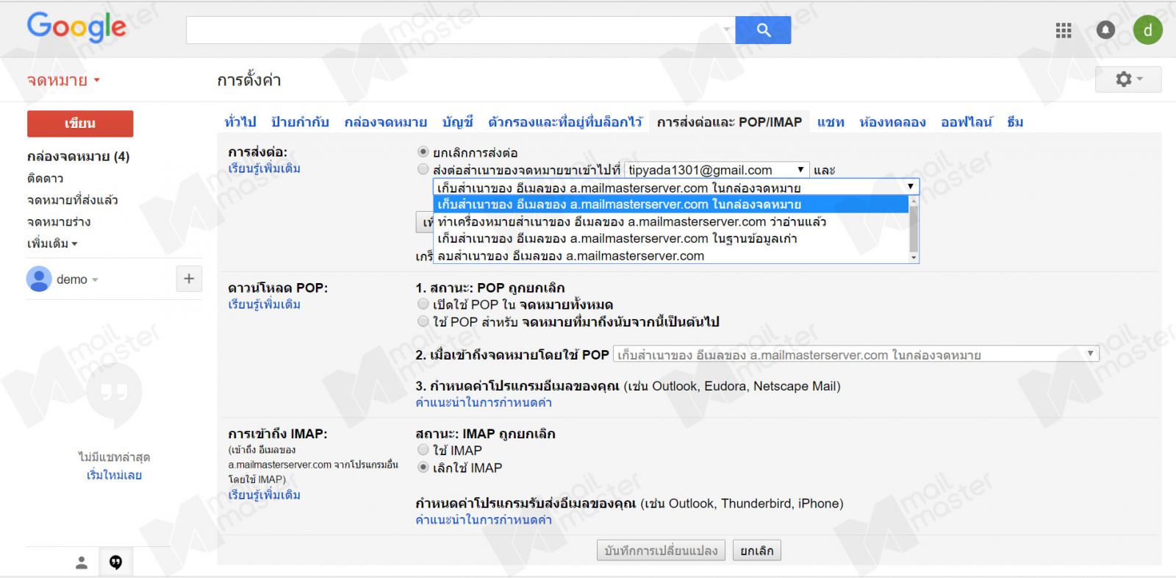Image resolution: width=1176 pixels, height=578 pixels.
Task: Choose highlighted เก็บสำเนา ในกล่องจดหมาย option
Action: 671,204
